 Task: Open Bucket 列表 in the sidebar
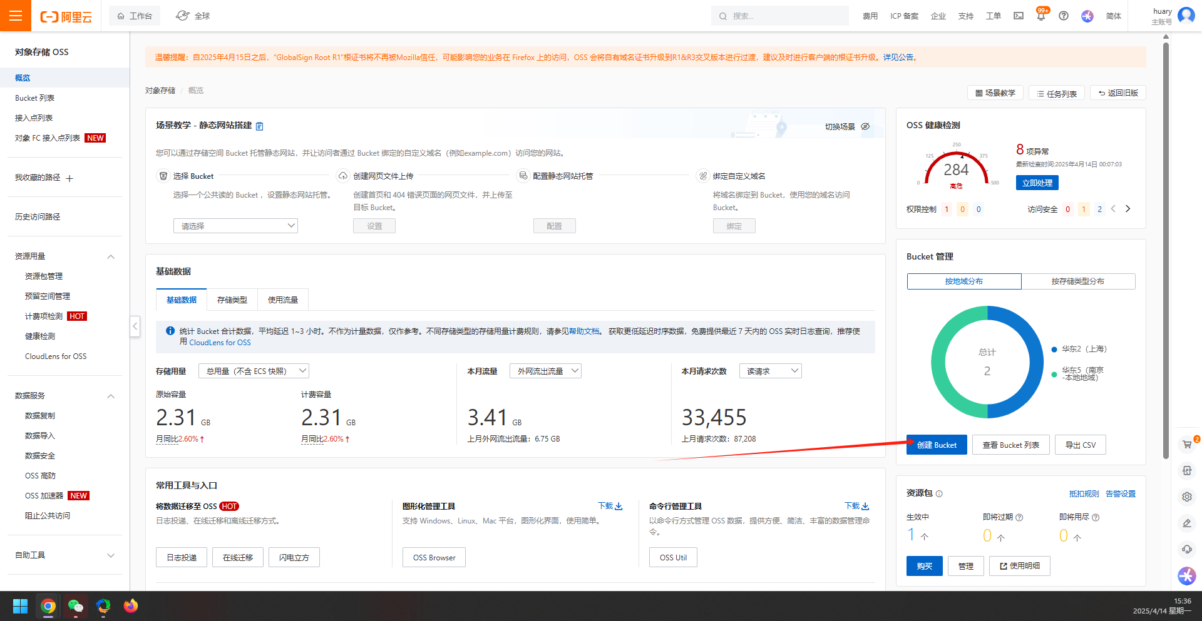(35, 98)
